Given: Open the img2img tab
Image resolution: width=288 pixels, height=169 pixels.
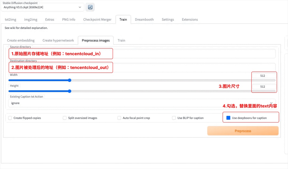Looking at the screenshot, I should 31,19.
